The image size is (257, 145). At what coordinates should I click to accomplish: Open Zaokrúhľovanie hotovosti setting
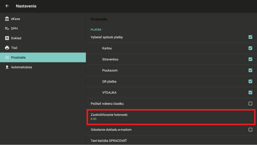click(171, 117)
